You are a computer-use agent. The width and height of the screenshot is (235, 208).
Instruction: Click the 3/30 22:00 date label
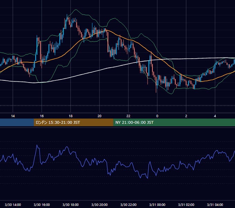coord(129,205)
